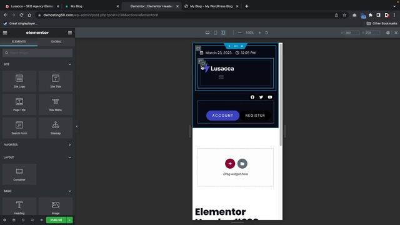
Task: Open History icon in bottom bar
Action: [x=23, y=220]
